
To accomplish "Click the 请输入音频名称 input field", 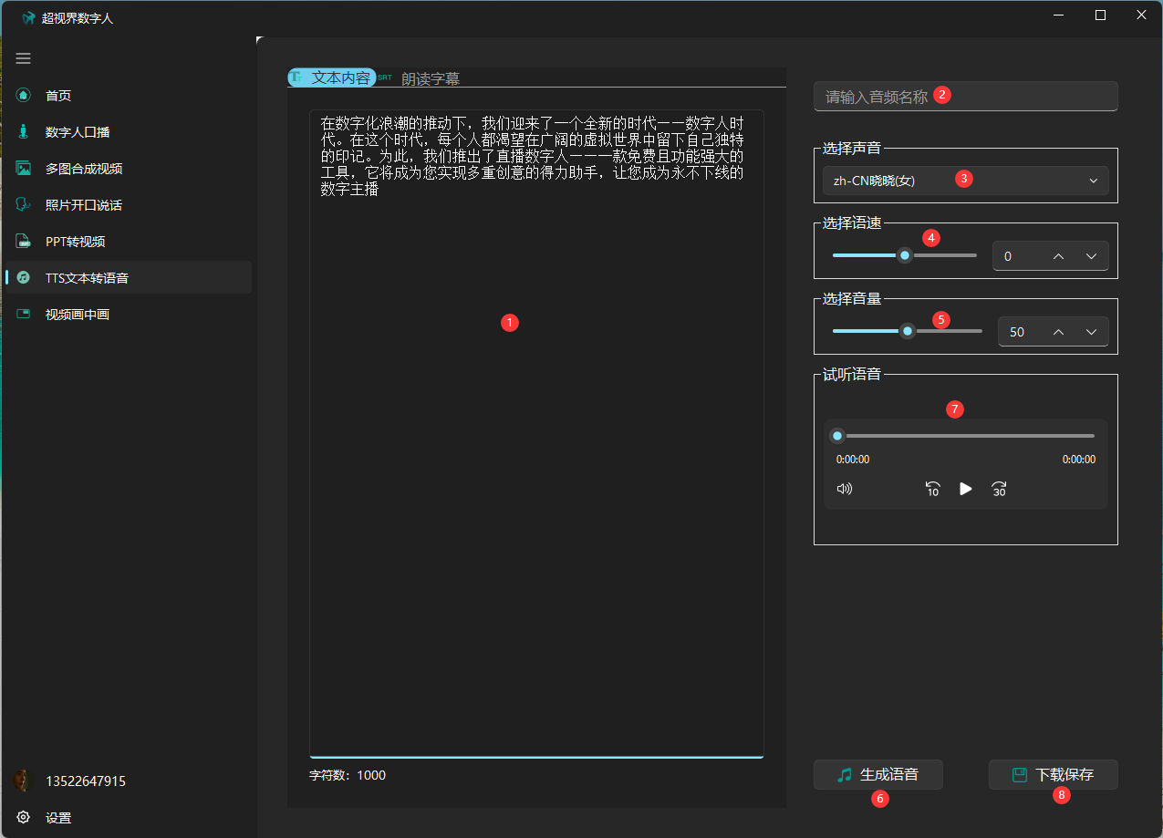I will tap(965, 97).
